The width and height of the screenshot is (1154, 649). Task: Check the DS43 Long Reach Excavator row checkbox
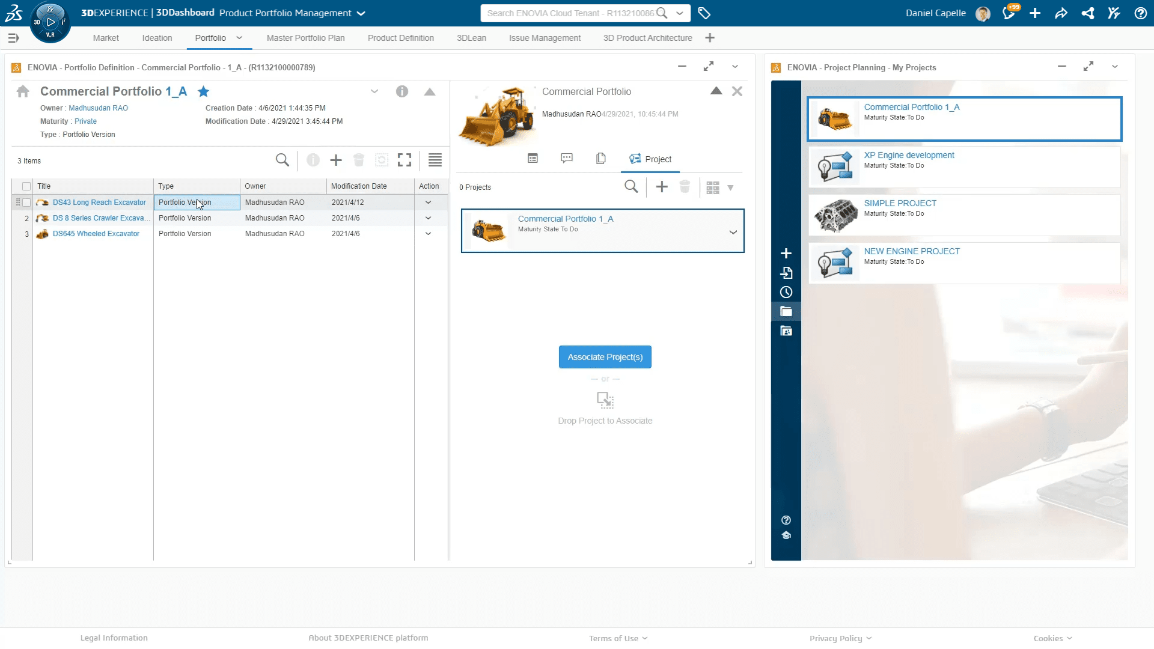point(26,203)
